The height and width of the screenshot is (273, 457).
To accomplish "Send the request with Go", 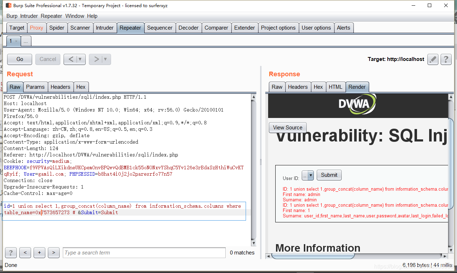I will (x=20, y=59).
